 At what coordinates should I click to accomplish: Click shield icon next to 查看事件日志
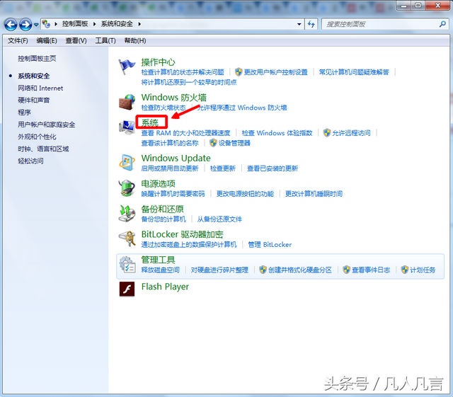coord(346,270)
